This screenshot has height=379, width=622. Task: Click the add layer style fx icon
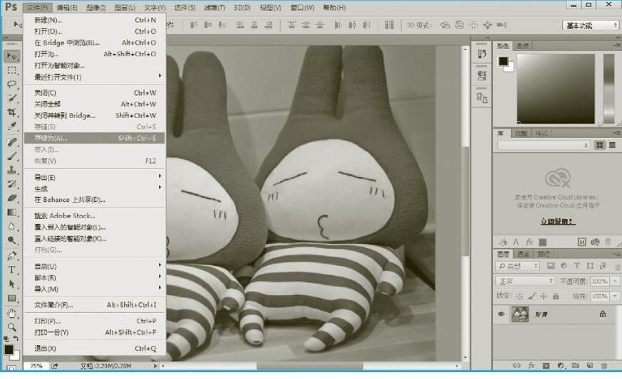coord(531,365)
